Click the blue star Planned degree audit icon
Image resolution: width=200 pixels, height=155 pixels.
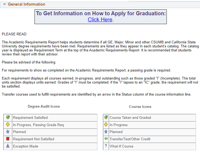8,132
